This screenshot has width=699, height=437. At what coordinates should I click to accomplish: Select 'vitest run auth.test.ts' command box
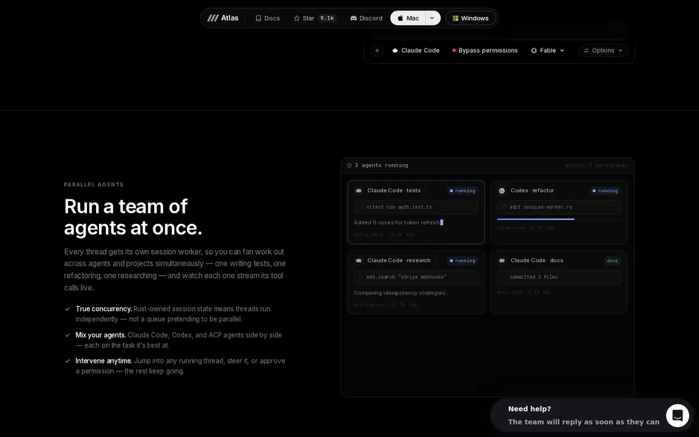click(x=416, y=207)
